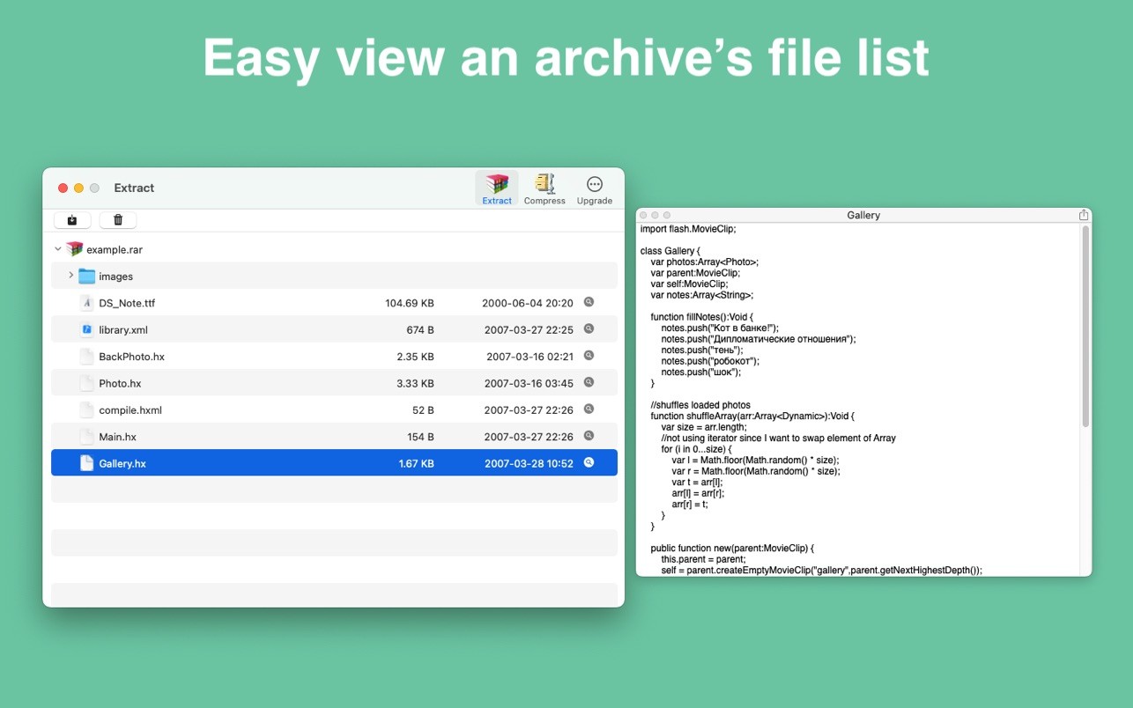Click the RAR archive icon beside example.rar
The width and height of the screenshot is (1133, 708).
pyautogui.click(x=74, y=248)
